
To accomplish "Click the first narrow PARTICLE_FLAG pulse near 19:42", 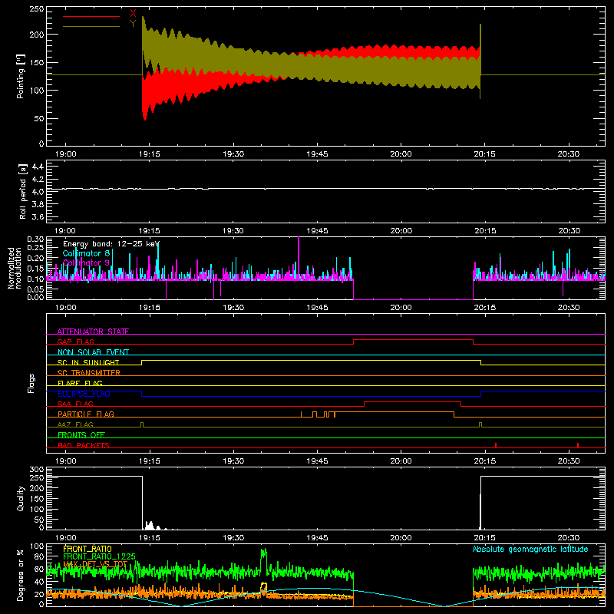I will coord(301,414).
